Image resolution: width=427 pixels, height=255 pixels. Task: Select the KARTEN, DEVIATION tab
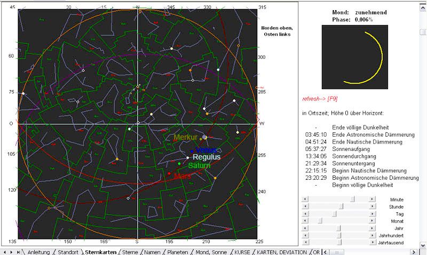coord(281,252)
